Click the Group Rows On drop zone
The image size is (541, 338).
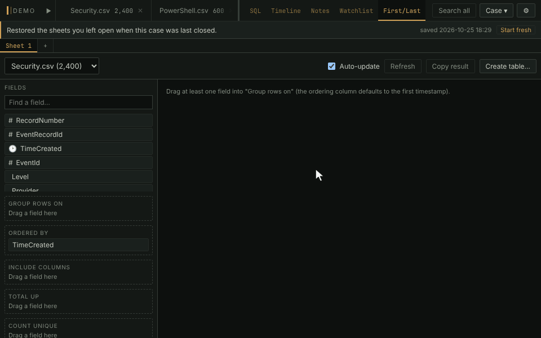tap(79, 208)
